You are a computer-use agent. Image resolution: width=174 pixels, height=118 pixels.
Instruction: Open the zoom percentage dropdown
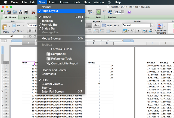click(x=123, y=12)
